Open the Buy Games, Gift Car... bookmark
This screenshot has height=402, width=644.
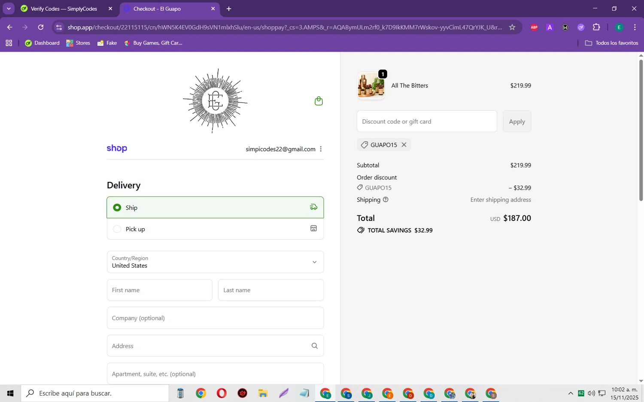(x=153, y=43)
